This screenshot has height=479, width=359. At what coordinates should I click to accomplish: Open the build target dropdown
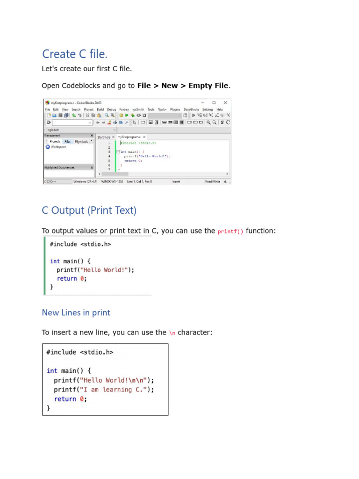[x=165, y=116]
